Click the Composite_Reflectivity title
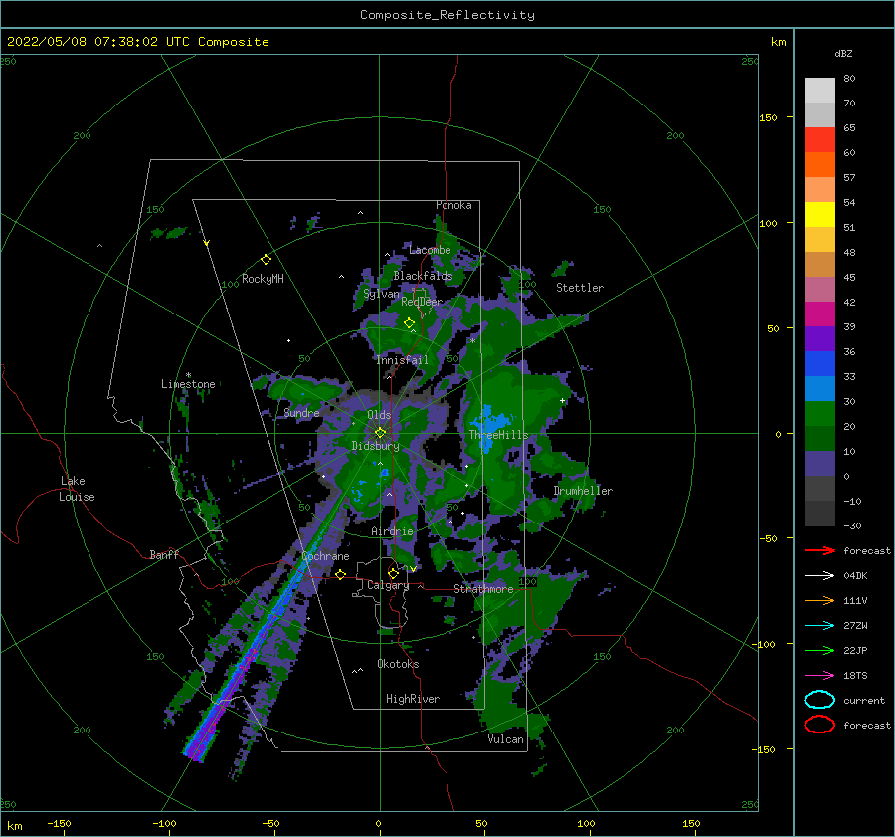The height and width of the screenshot is (837, 895). coord(447,15)
